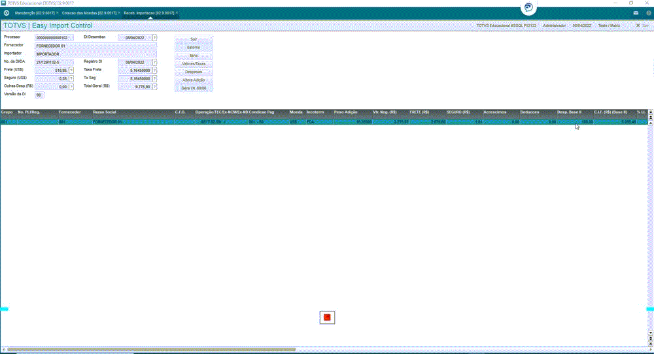Image resolution: width=654 pixels, height=354 pixels.
Task: Focus the Tx Seg value field
Action: [134, 78]
